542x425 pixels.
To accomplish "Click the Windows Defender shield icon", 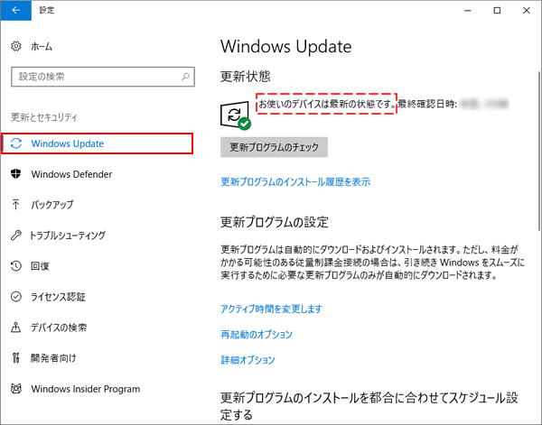I will pos(16,174).
